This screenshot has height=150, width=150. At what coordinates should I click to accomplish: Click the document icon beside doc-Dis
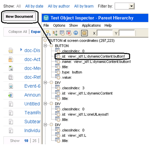pos(11,50)
